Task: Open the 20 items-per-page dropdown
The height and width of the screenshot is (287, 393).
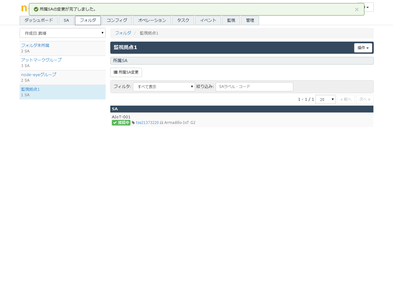Action: pos(326,99)
